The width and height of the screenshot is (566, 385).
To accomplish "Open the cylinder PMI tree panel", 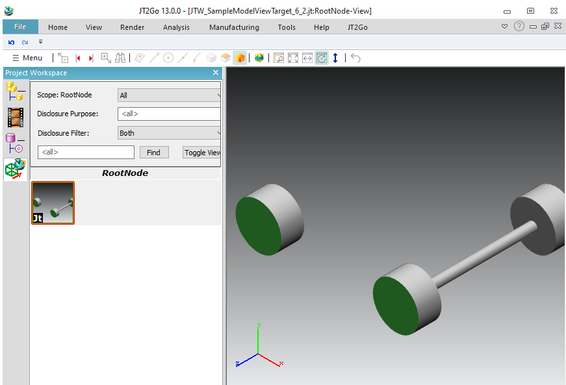I will point(15,143).
